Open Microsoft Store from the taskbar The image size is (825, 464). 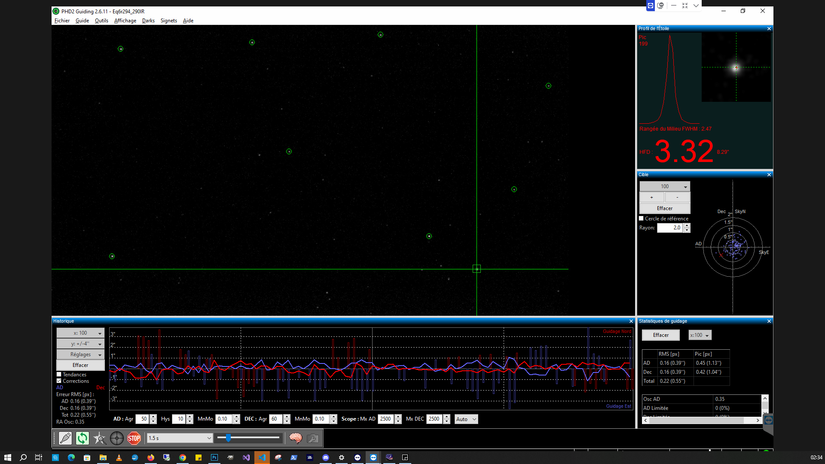point(87,458)
